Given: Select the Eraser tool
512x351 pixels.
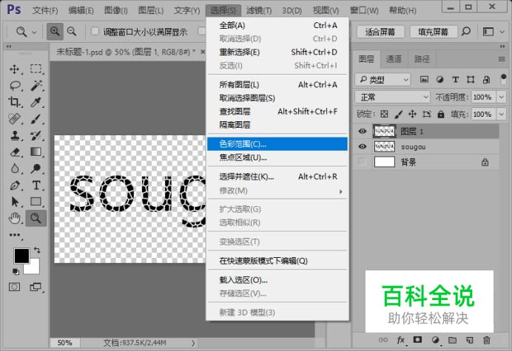Looking at the screenshot, I should (14, 152).
